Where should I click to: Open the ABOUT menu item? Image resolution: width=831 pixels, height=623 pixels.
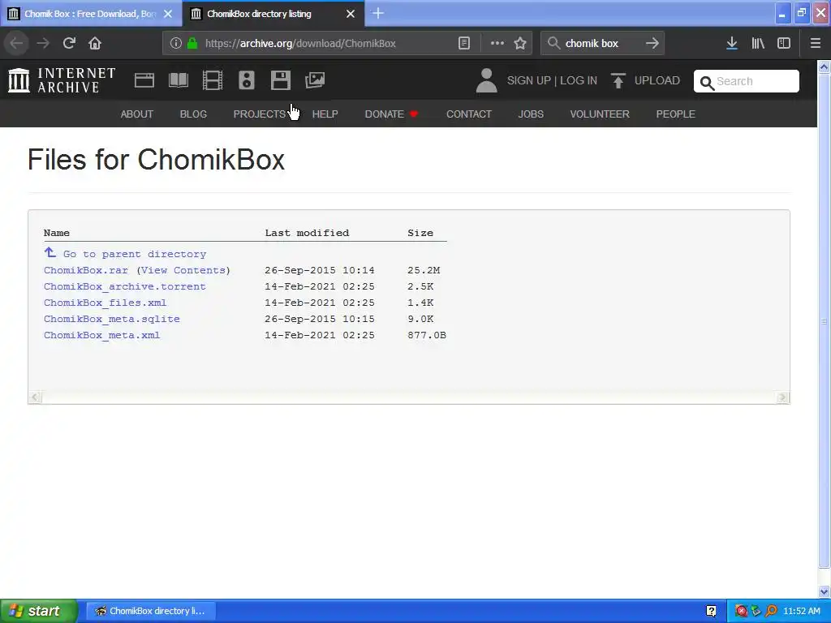point(136,114)
